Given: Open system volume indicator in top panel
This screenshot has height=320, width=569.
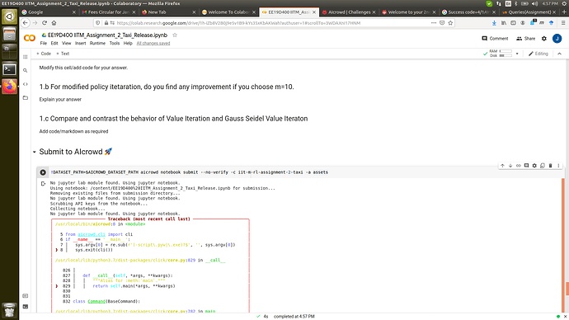Looking at the screenshot, I should click(534, 3).
